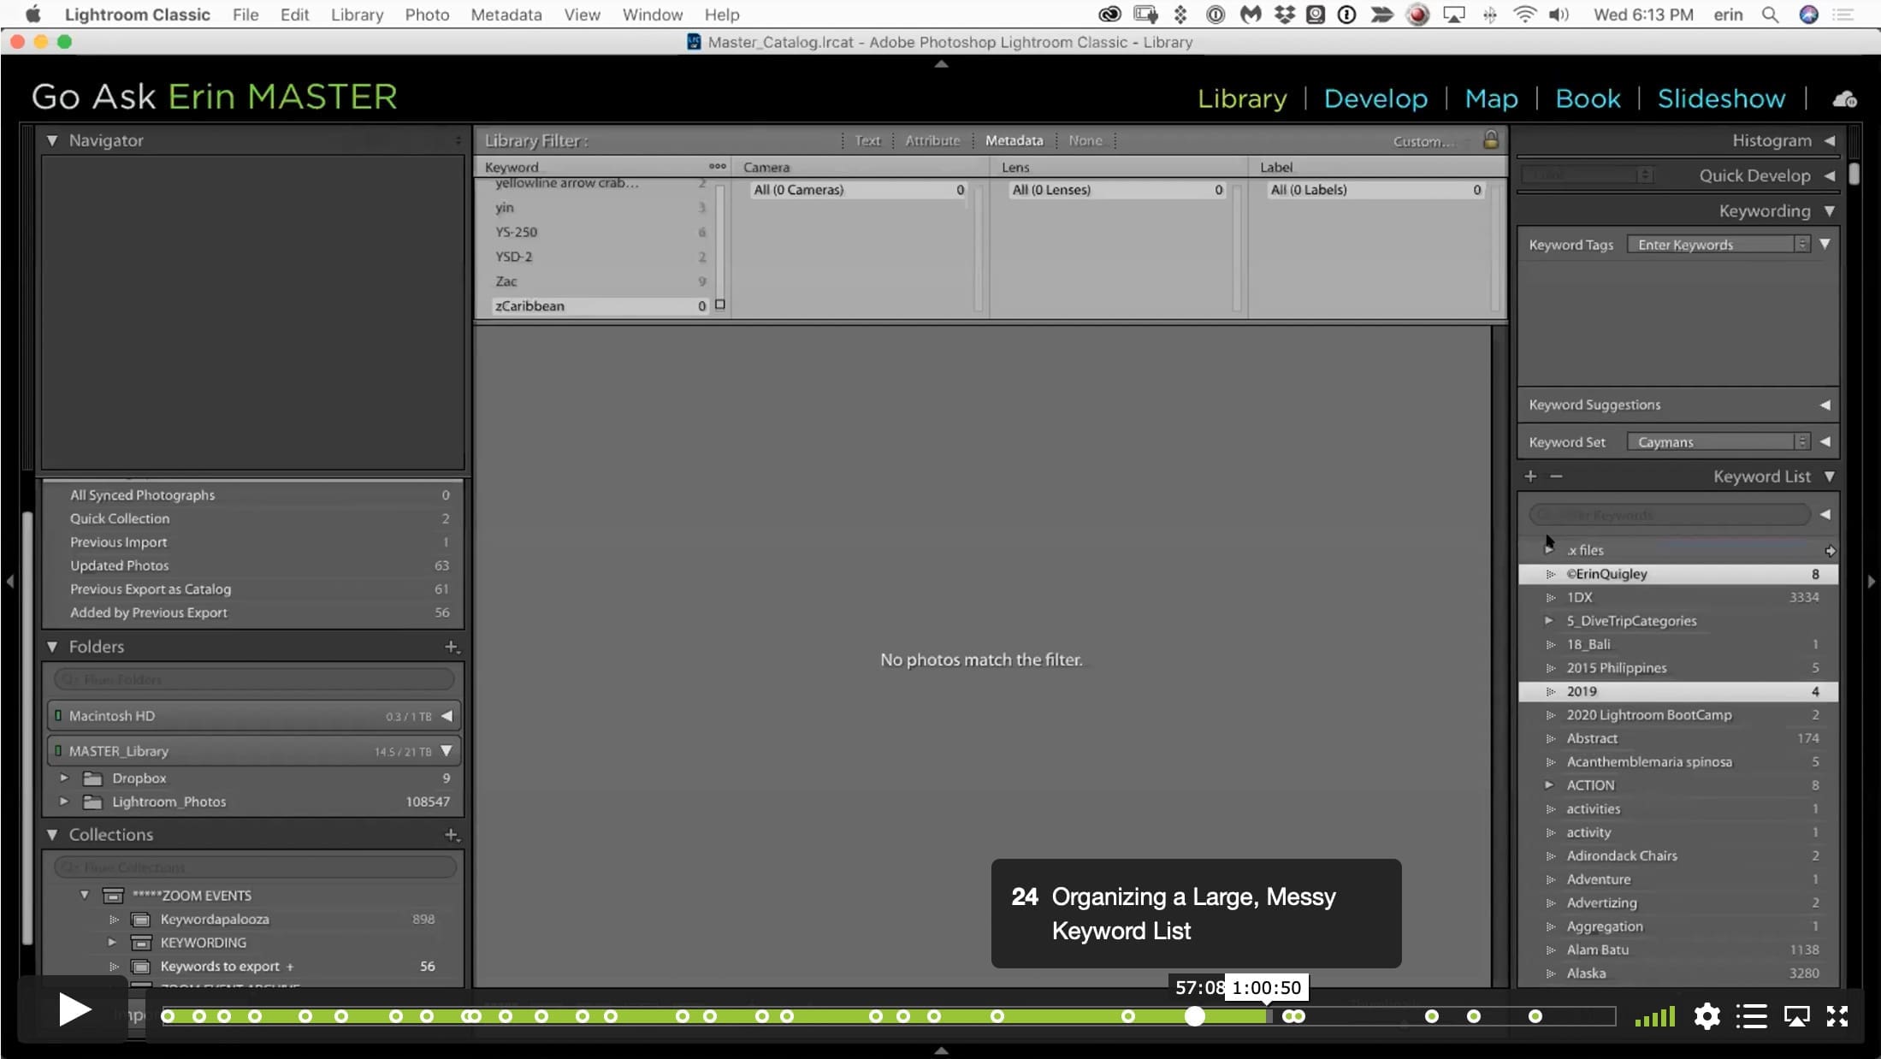The width and height of the screenshot is (1881, 1059).
Task: Open the Keyword Set Caymans dropdown
Action: point(1719,442)
